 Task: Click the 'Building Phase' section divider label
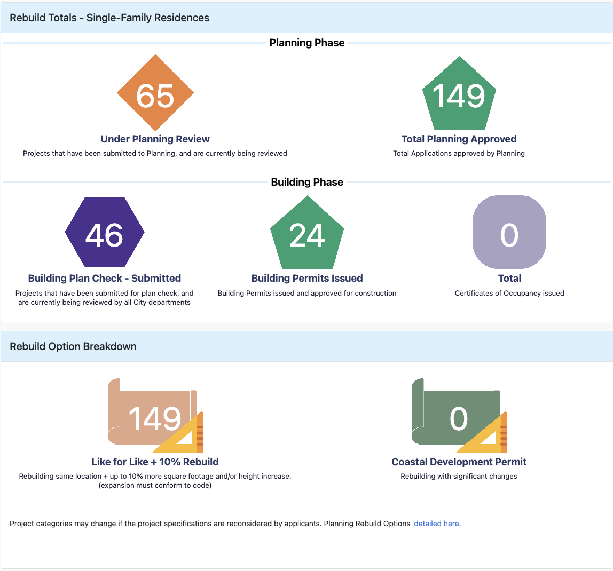pos(307,183)
